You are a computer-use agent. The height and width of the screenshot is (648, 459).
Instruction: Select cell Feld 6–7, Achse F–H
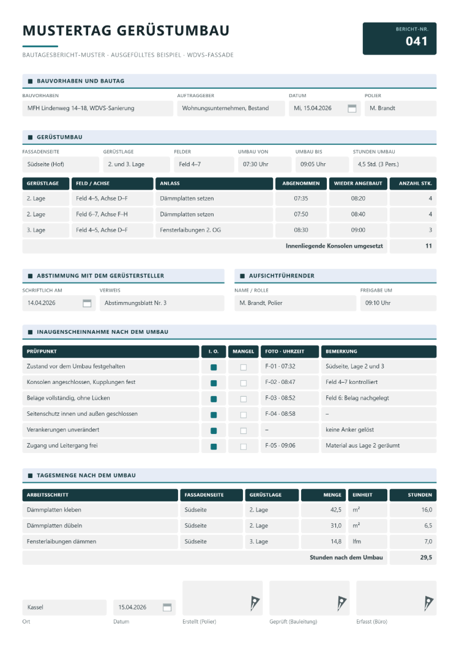point(112,215)
